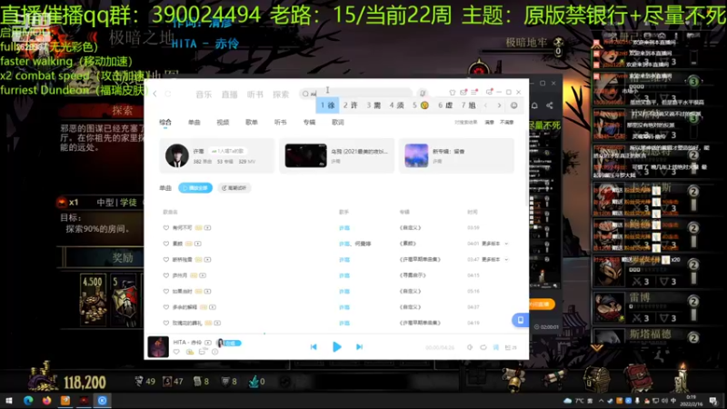
Task: Play the current song with the play button
Action: point(337,347)
